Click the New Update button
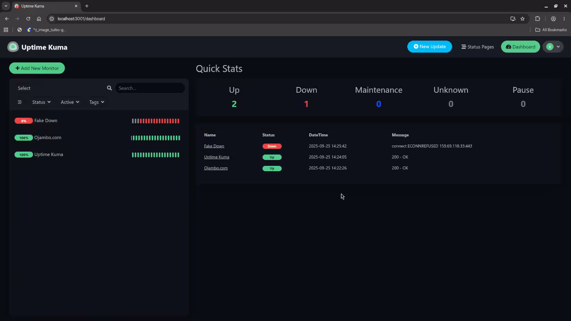The height and width of the screenshot is (321, 571). click(430, 47)
